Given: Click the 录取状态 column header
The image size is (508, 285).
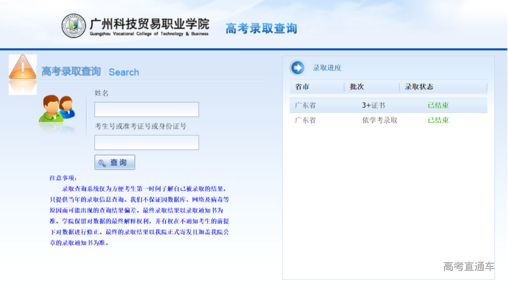Looking at the screenshot, I should pyautogui.click(x=419, y=87).
